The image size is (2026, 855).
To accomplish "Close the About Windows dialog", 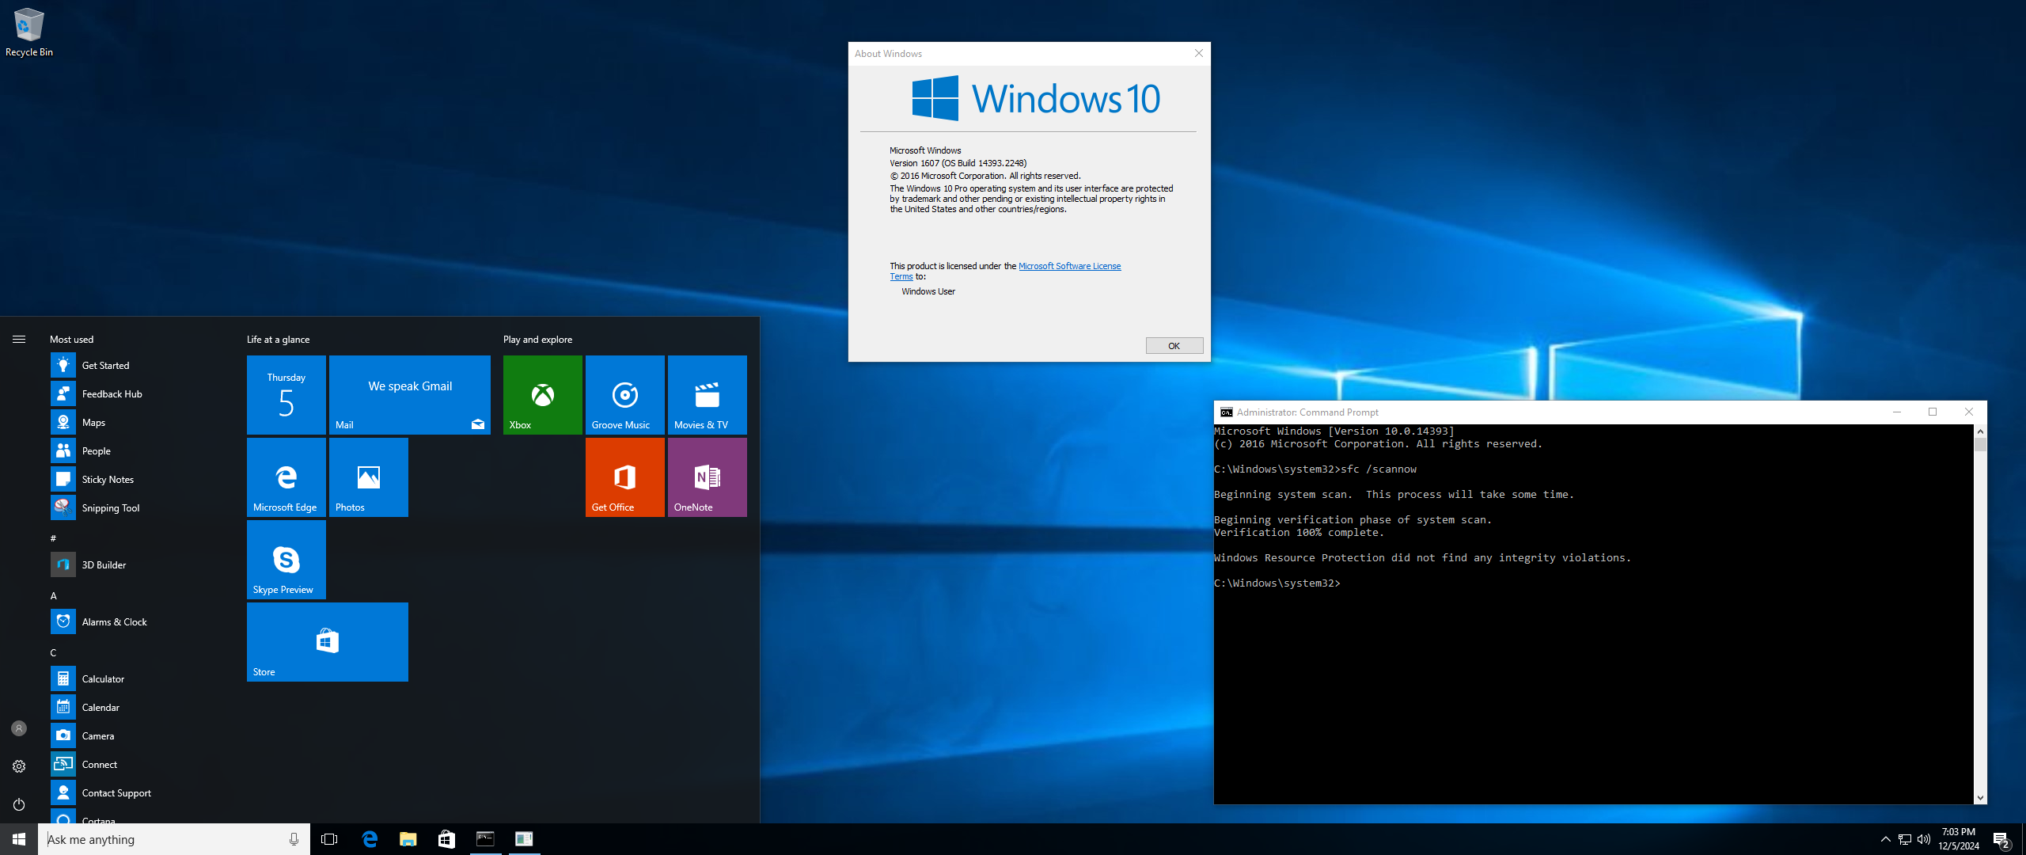I will (1199, 53).
